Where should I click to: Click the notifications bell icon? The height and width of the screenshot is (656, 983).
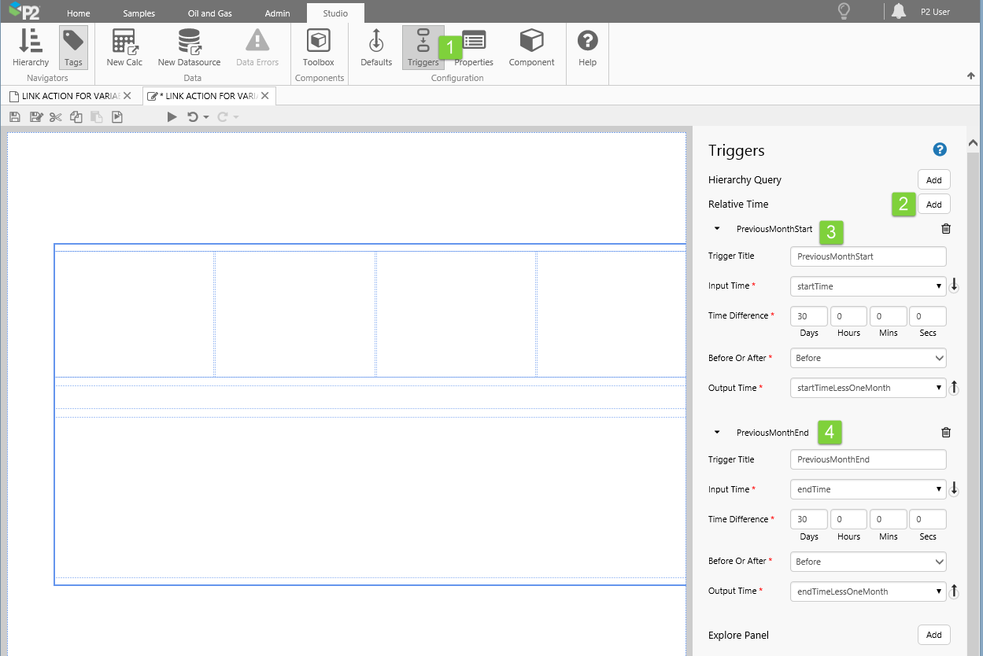coord(899,11)
